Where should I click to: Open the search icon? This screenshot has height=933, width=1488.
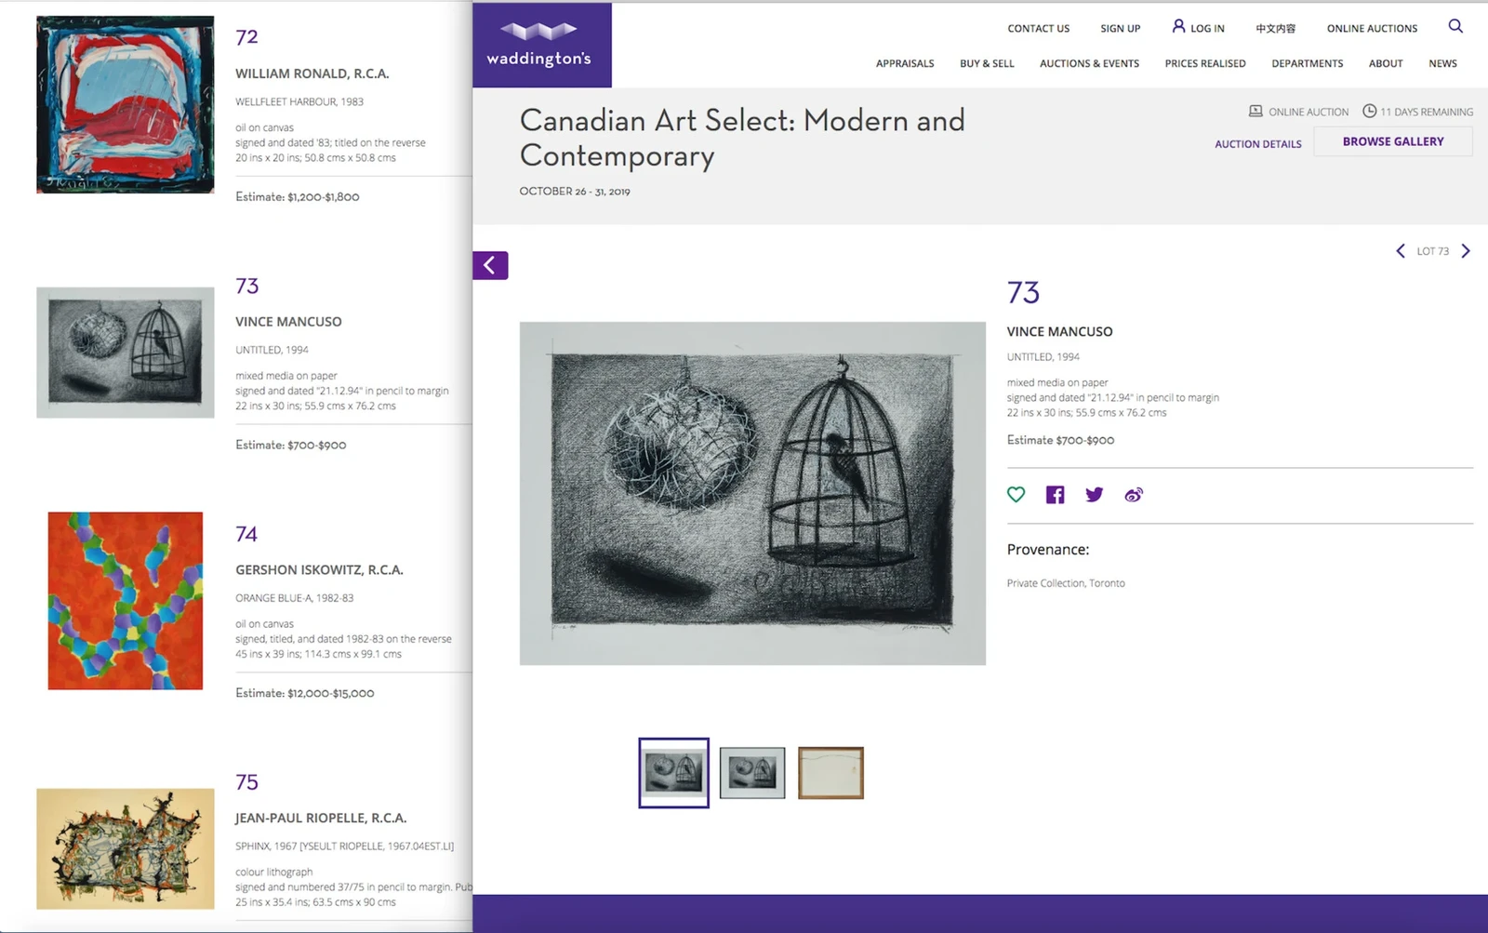1455,27
